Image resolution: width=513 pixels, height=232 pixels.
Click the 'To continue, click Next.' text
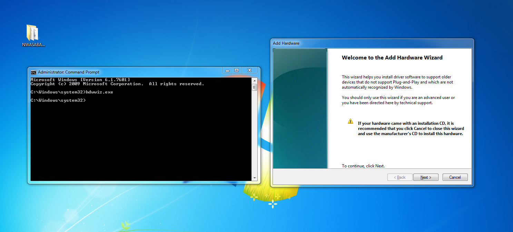363,166
